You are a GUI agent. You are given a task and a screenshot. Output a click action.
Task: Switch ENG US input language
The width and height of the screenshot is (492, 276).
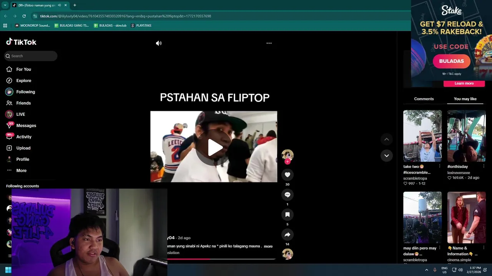pyautogui.click(x=444, y=270)
